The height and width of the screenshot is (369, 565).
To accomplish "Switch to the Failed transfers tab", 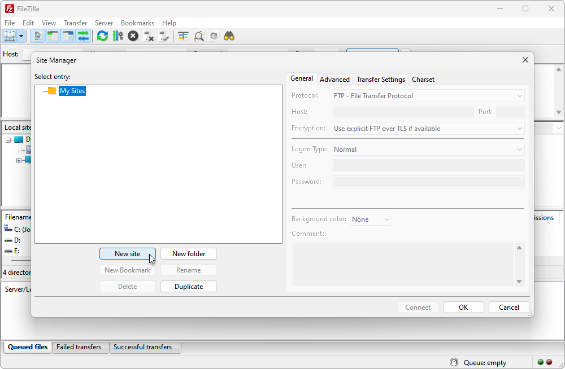I will tap(79, 347).
